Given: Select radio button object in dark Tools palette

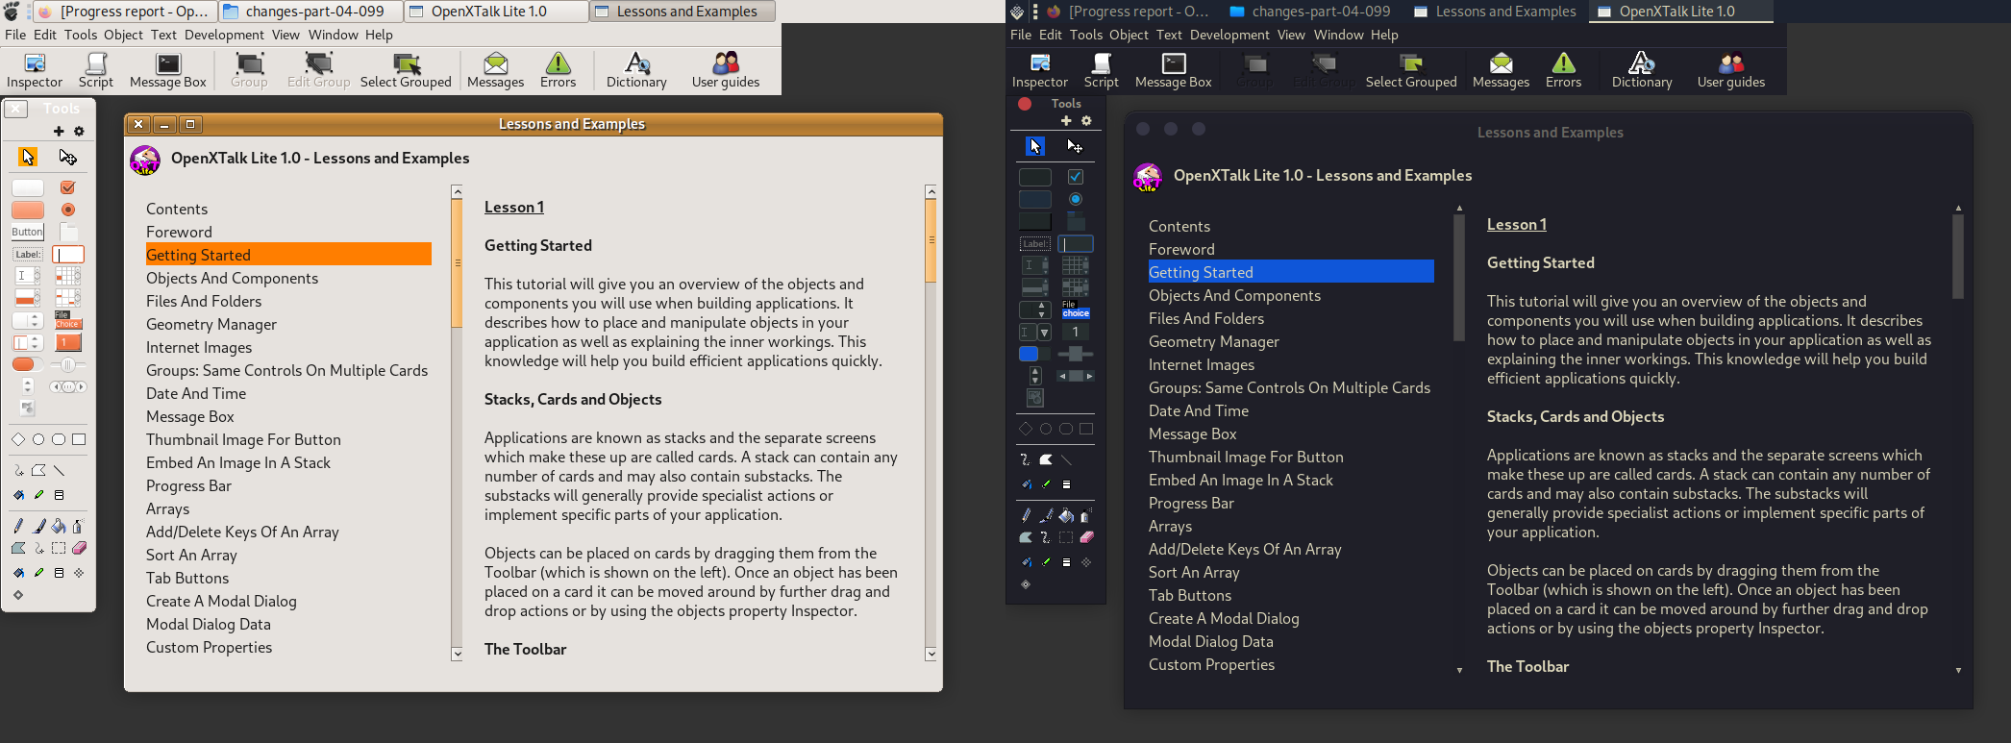Looking at the screenshot, I should tap(1076, 199).
